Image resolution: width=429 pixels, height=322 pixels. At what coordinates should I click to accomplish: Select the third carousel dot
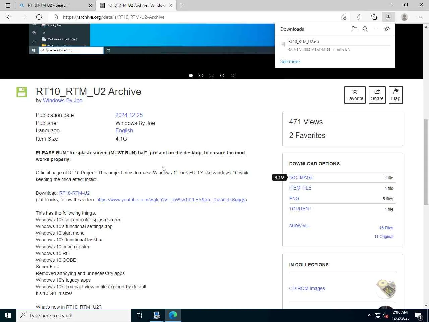[211, 75]
